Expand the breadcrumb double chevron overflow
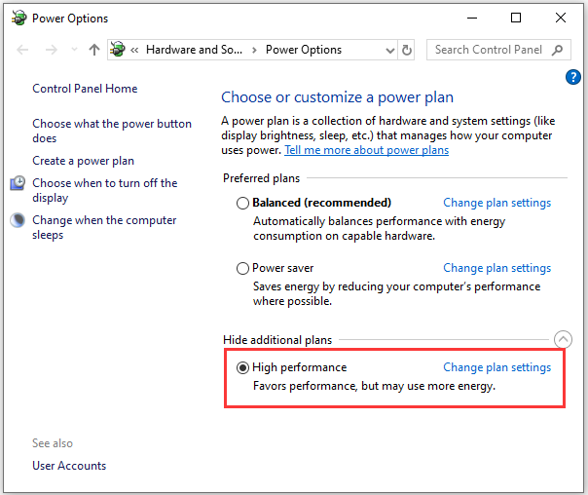This screenshot has height=495, width=588. [x=134, y=50]
